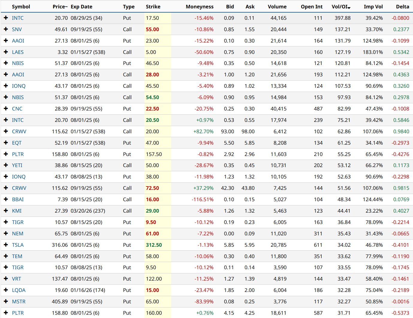This screenshot has width=413, height=318.
Task: Sort by the Exp Date column header
Action: point(82,7)
